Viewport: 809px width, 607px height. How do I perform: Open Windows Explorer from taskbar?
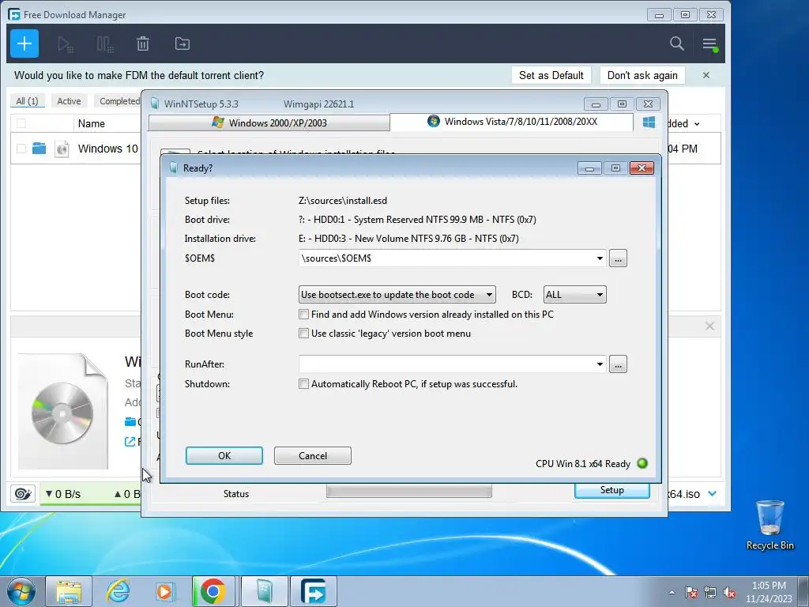point(69,591)
